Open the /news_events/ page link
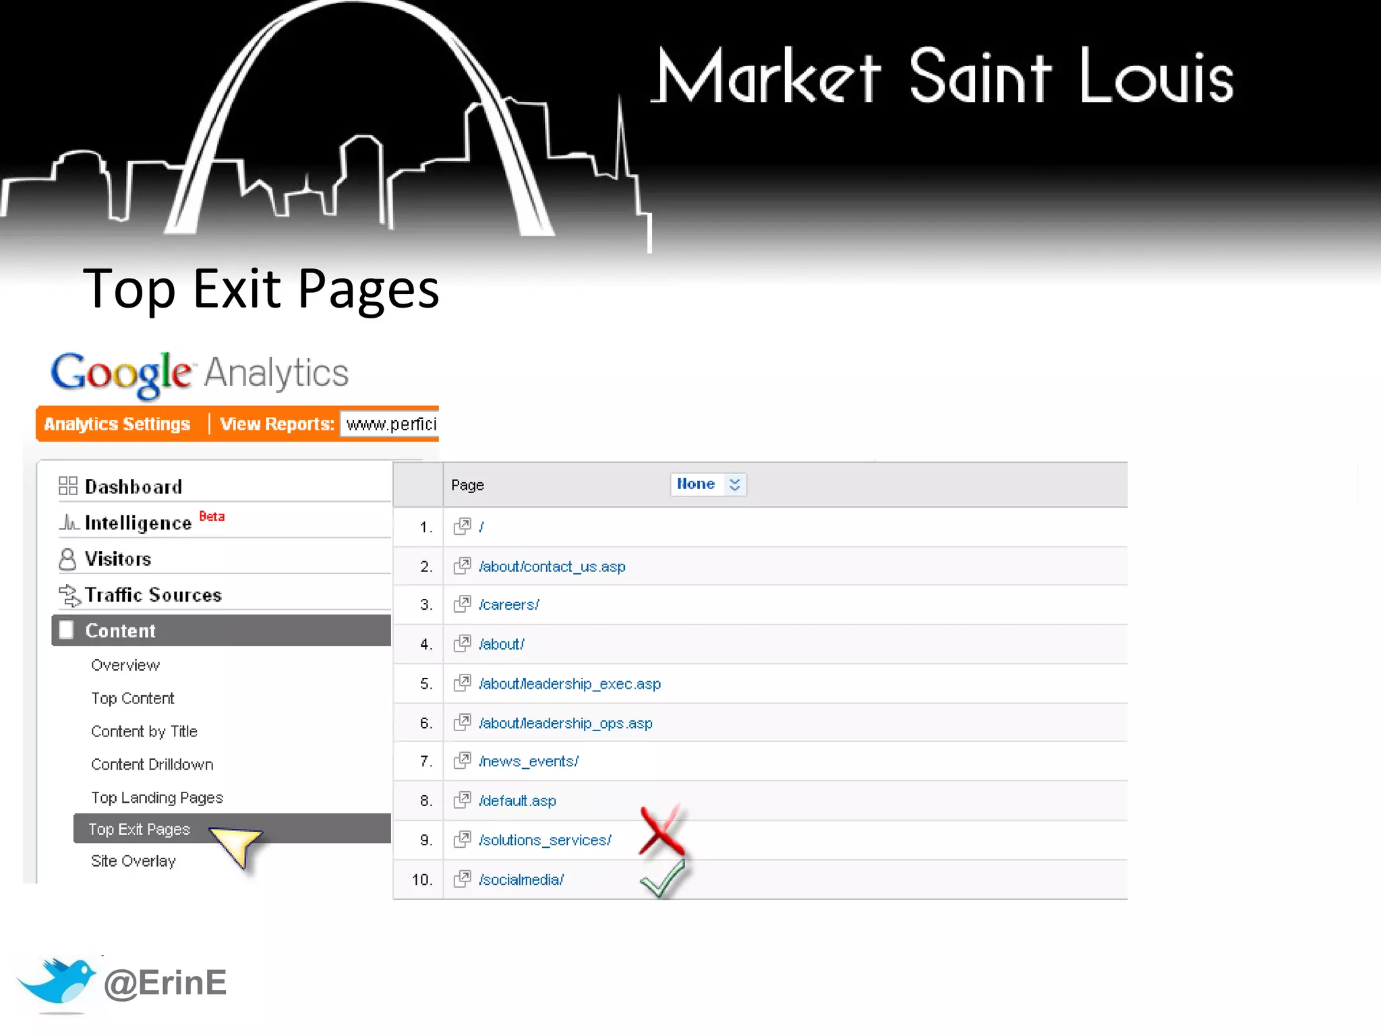The image size is (1381, 1036). pos(529,761)
